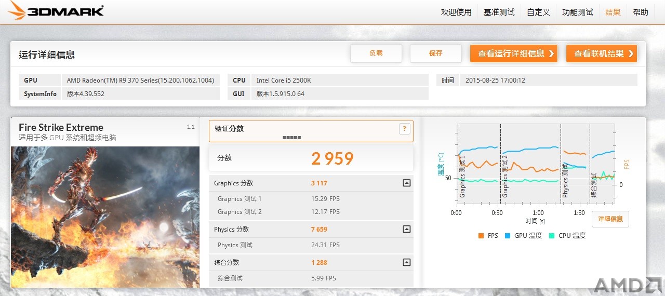665x296 pixels.
Task: Click the 3DMark logo
Action: (56, 11)
